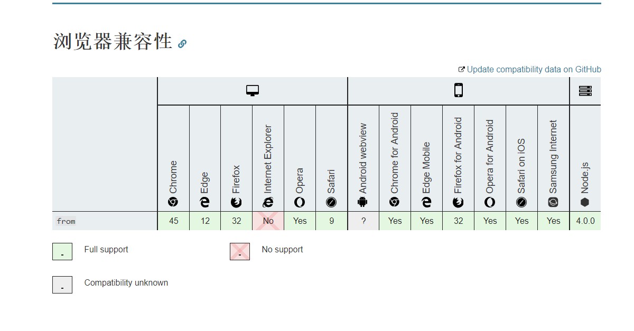This screenshot has width=634, height=331.
Task: Click the 'from' feature row label
Action: [66, 221]
